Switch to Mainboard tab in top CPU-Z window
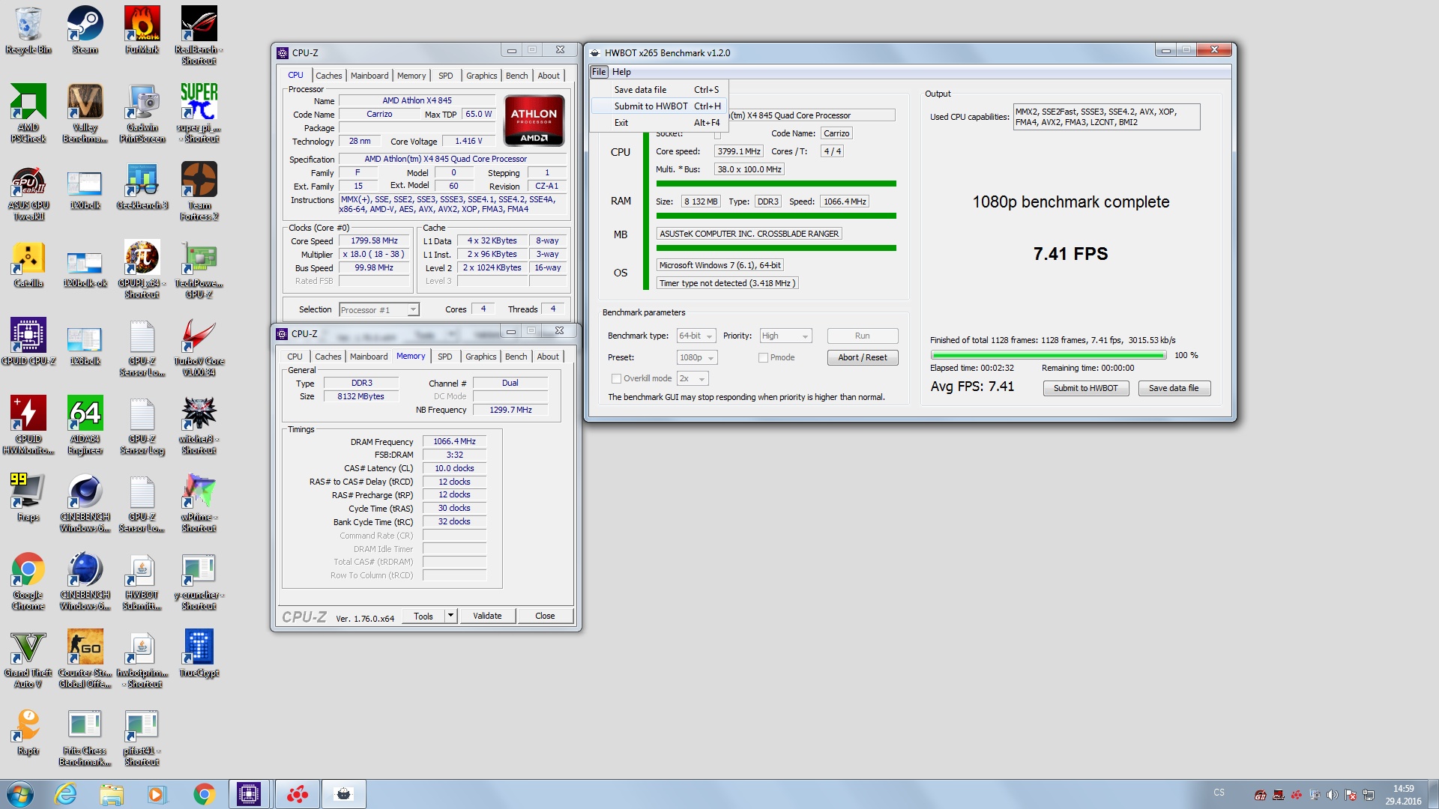The image size is (1439, 809). [x=369, y=76]
